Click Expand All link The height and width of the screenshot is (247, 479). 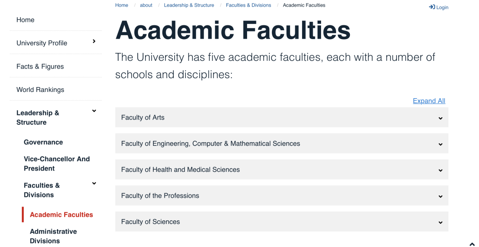(429, 101)
